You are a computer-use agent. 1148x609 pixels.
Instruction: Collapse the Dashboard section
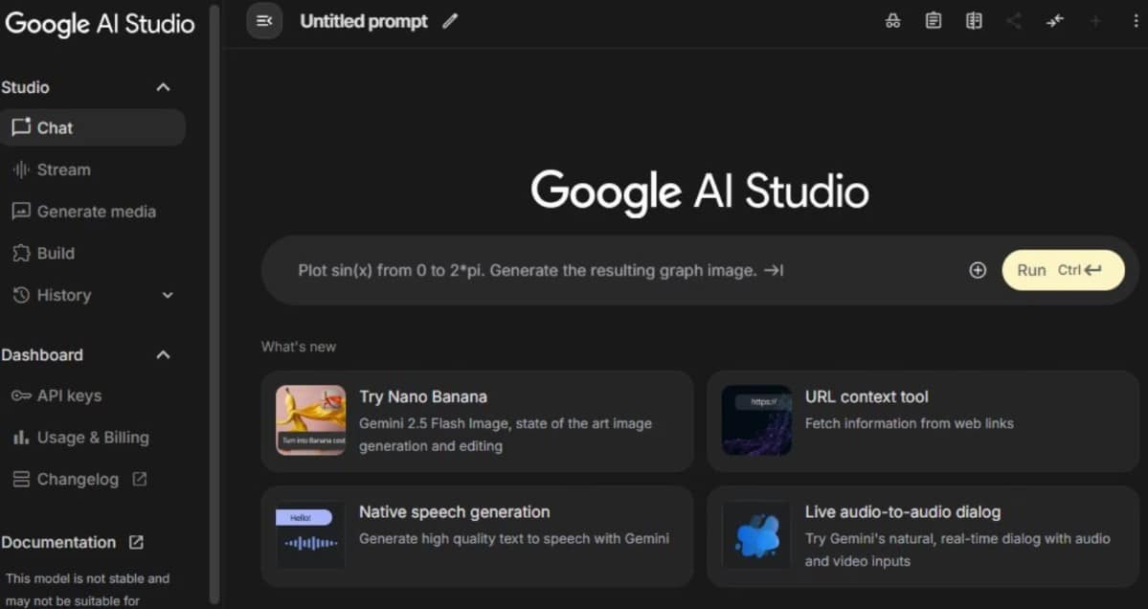click(x=163, y=354)
